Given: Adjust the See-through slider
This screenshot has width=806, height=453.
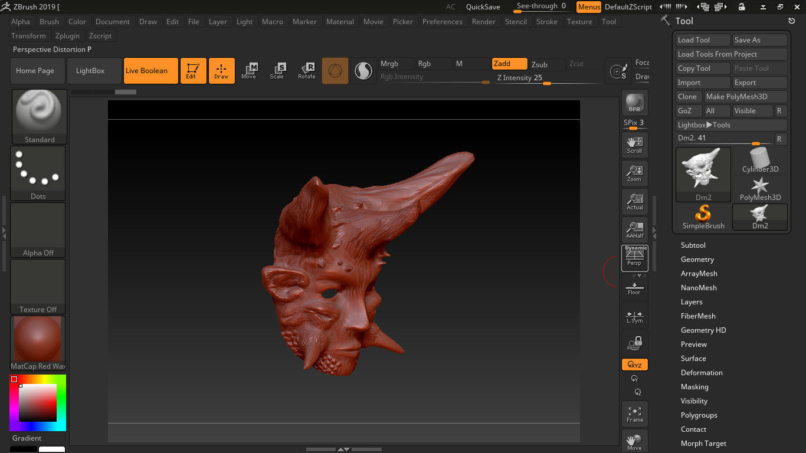Looking at the screenshot, I should tap(540, 7).
